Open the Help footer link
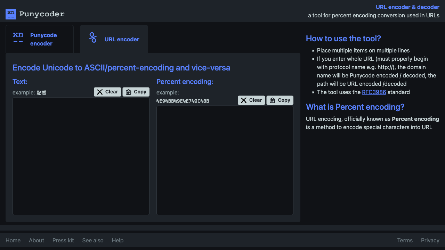Viewport: 445px width, 250px height. coord(118,240)
